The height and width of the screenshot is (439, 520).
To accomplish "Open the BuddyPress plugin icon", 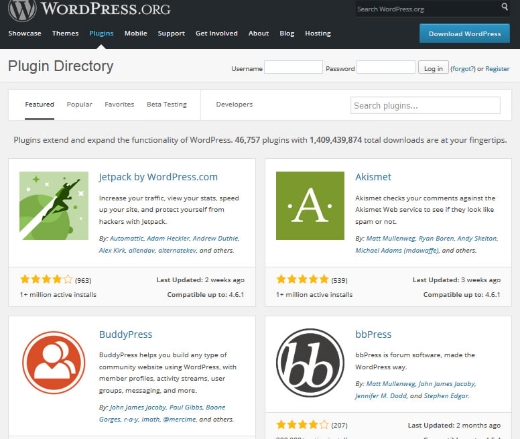I will (x=54, y=363).
